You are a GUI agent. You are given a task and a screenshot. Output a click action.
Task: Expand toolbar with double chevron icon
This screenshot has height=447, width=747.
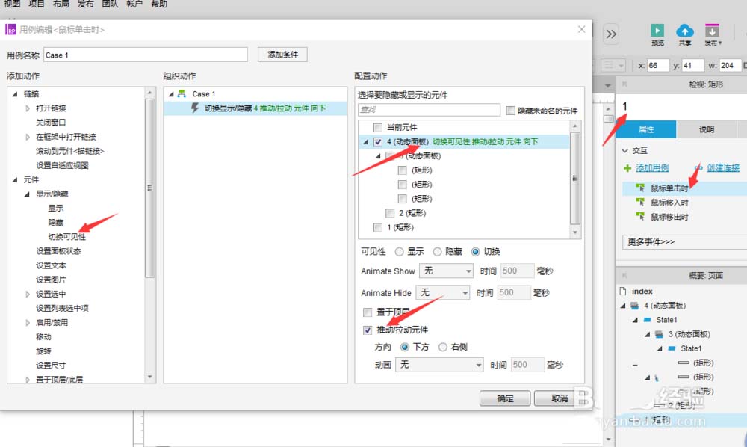[611, 34]
